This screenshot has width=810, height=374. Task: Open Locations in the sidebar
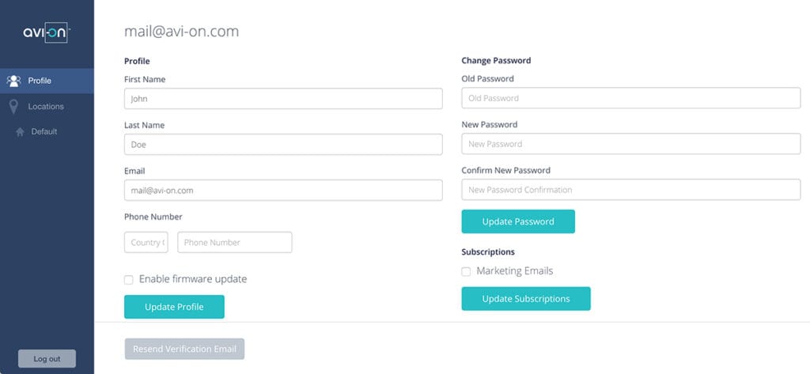pyautogui.click(x=46, y=107)
